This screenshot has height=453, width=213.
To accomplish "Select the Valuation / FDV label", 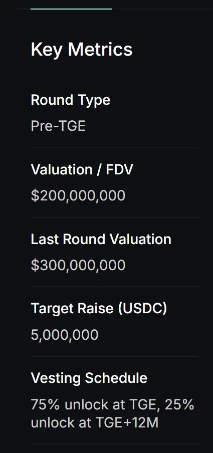I will 82,169.
